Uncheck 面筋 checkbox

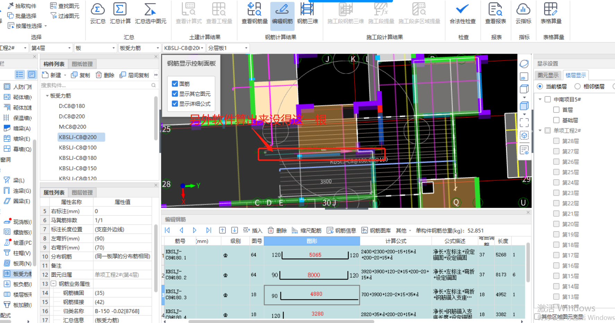pyautogui.click(x=175, y=84)
